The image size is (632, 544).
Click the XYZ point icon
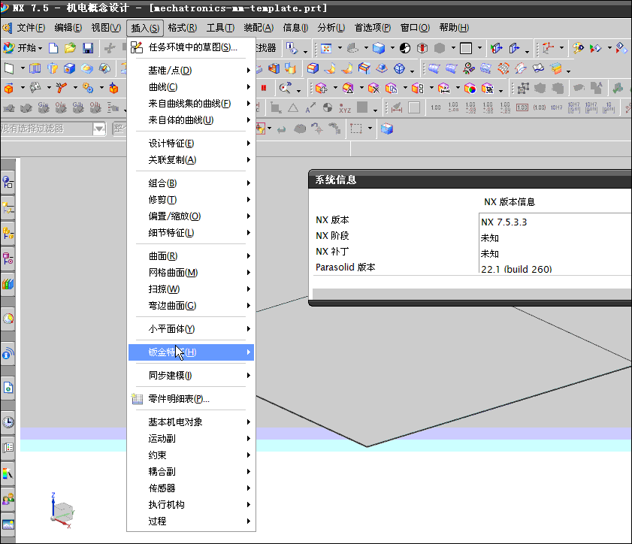point(345,108)
